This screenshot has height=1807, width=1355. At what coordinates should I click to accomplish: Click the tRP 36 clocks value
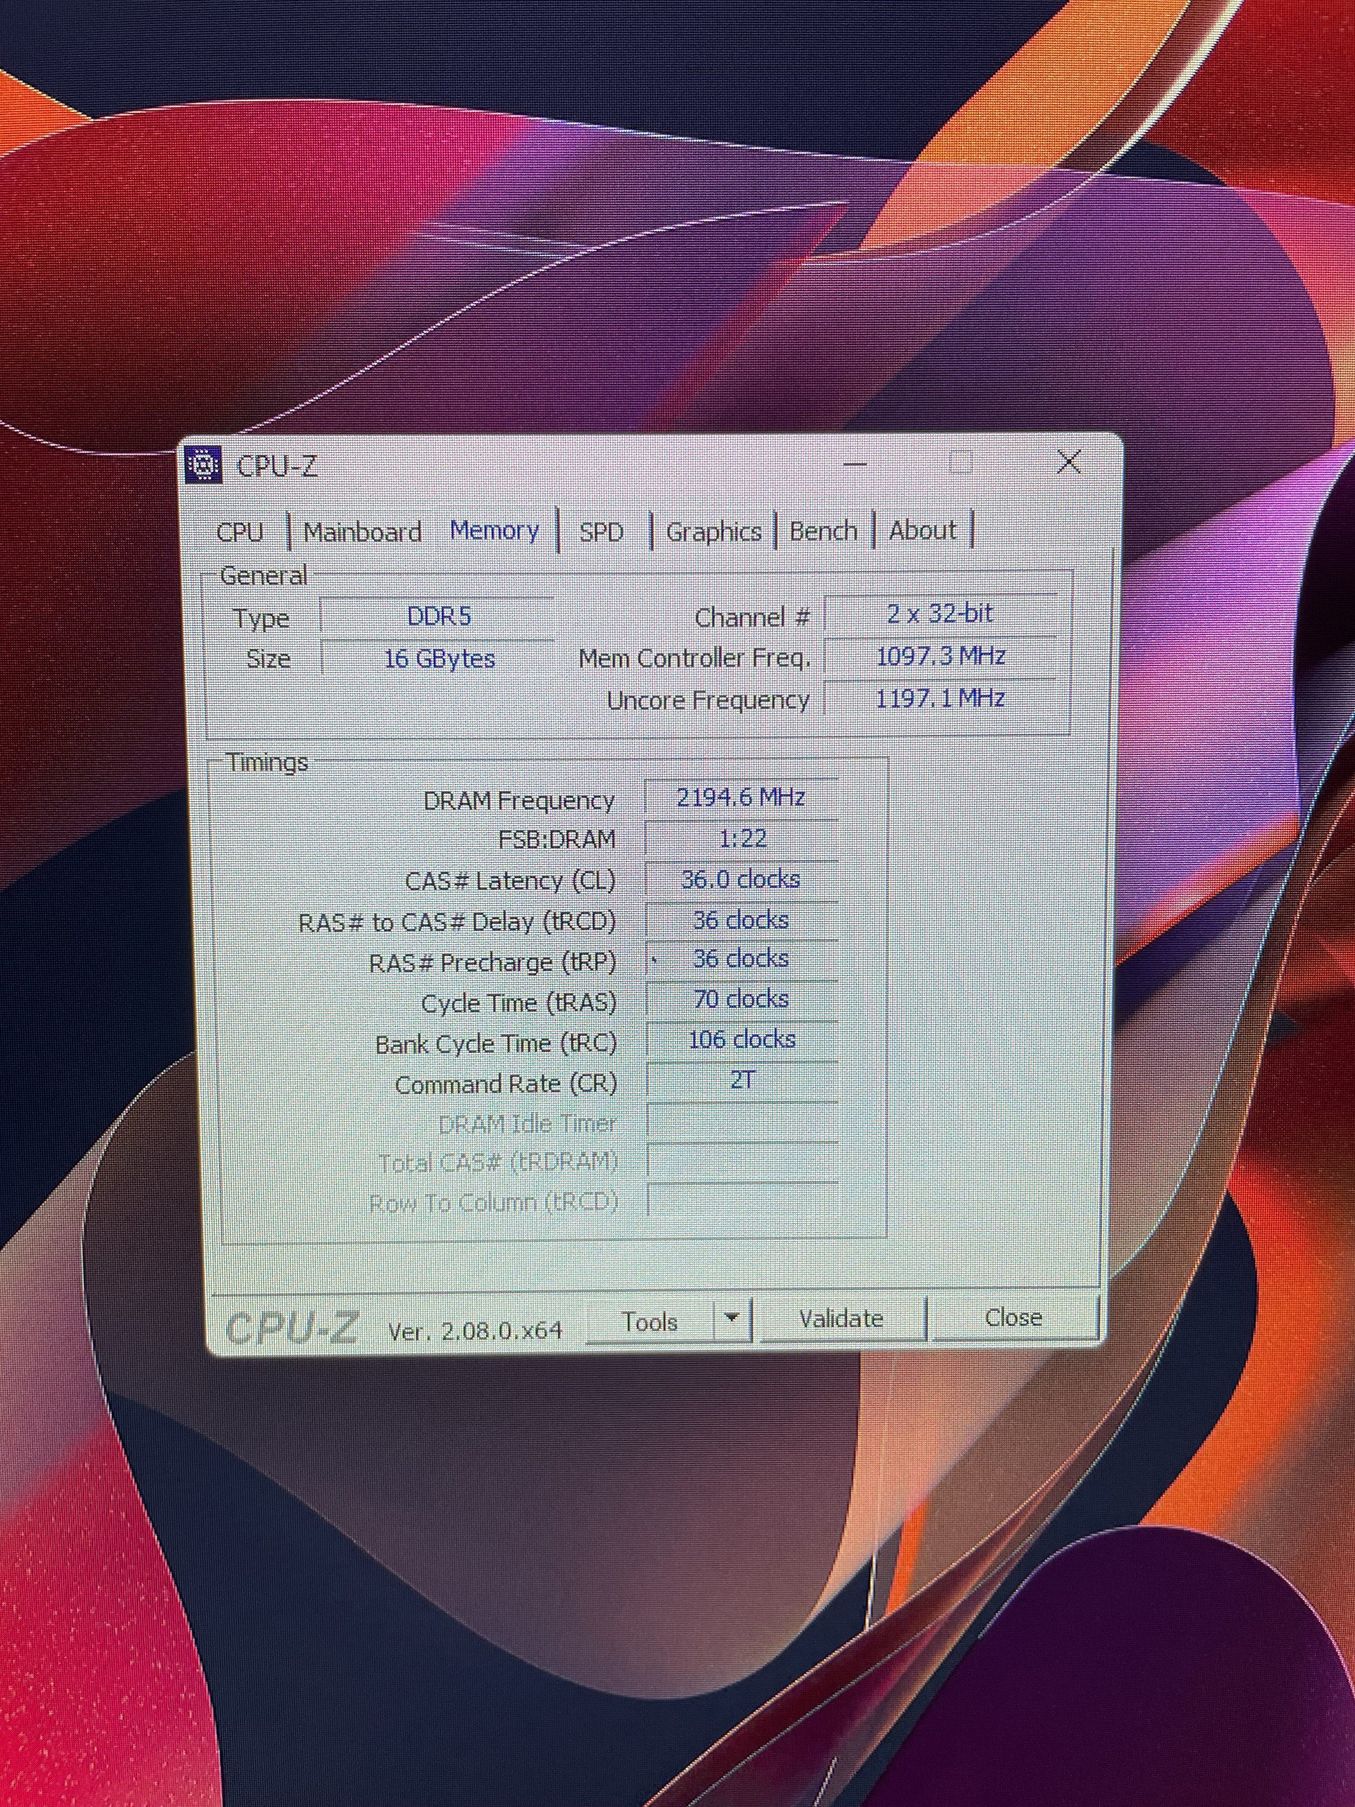pos(741,959)
